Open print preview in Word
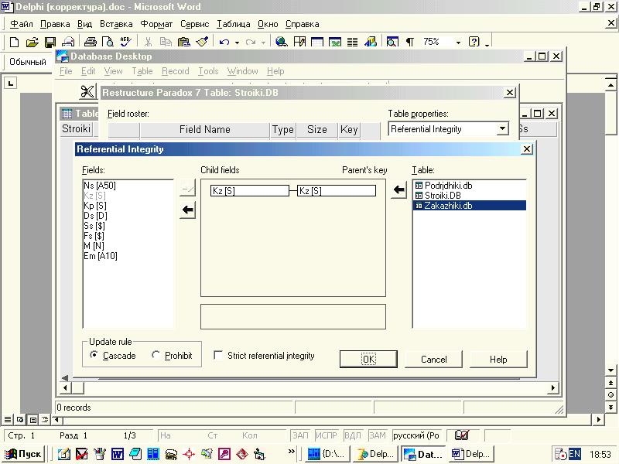The image size is (619, 464). [x=108, y=42]
